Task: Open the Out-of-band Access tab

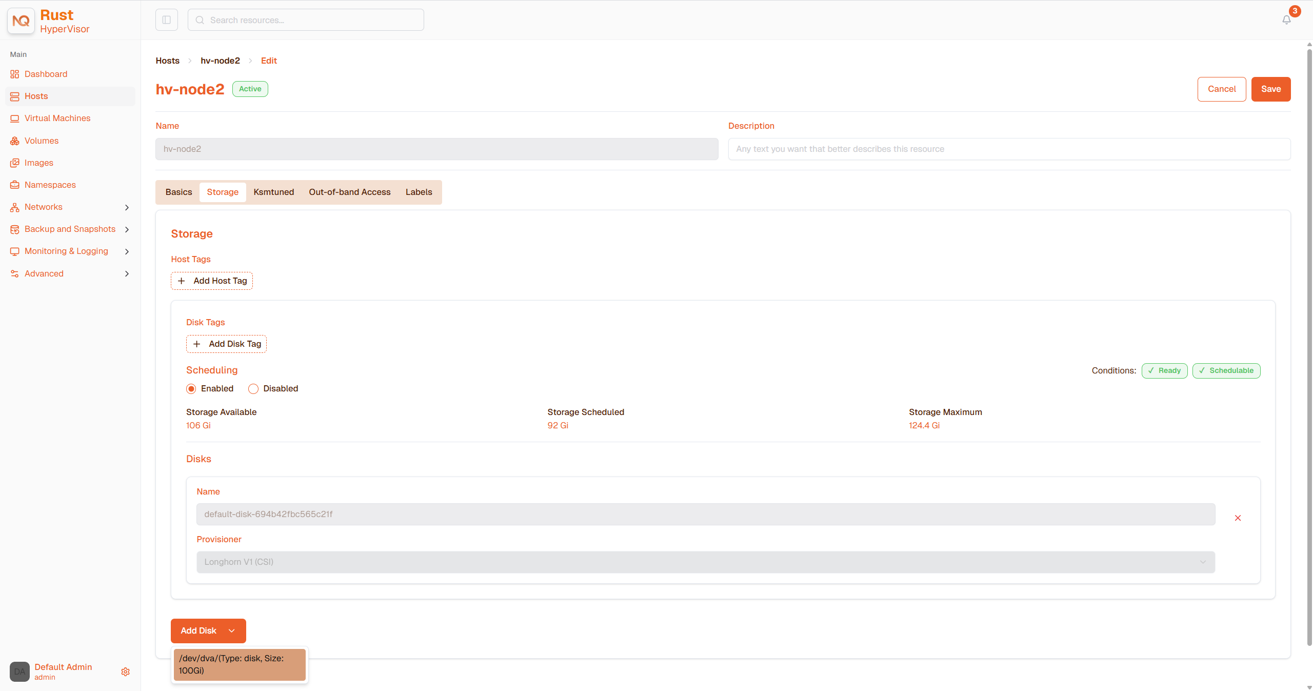Action: [x=350, y=192]
